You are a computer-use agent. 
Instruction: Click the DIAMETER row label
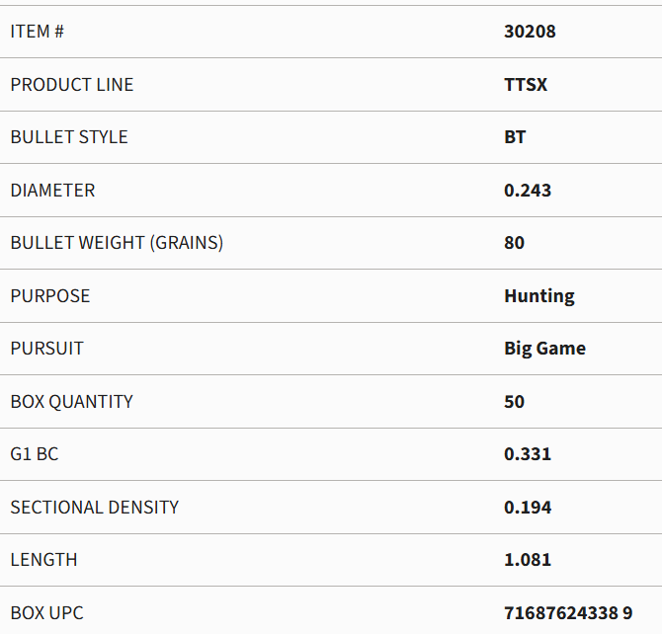coord(52,191)
